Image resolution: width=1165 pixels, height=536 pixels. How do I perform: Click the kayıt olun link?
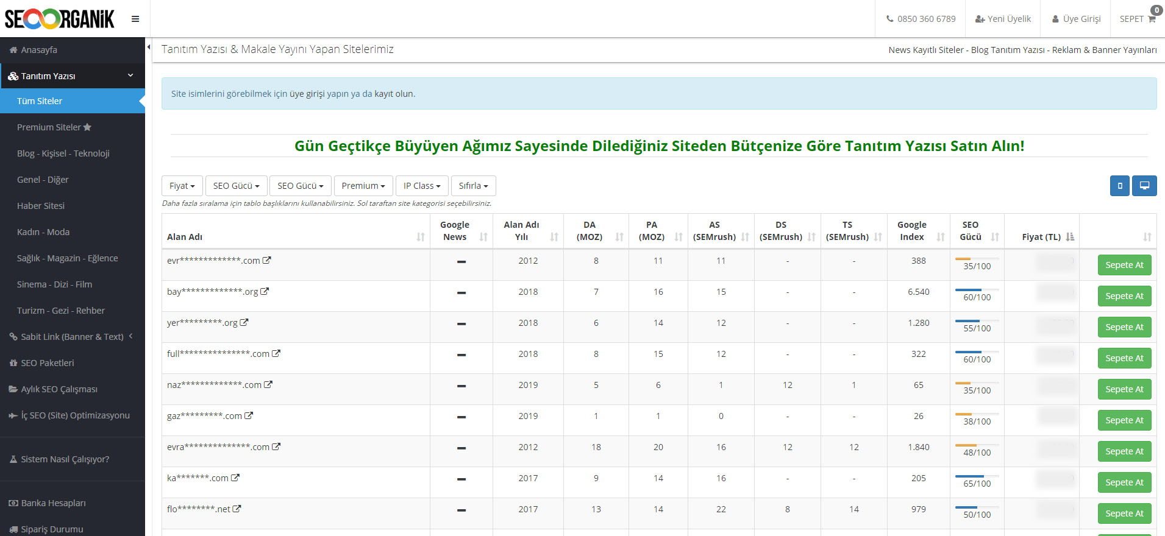393,94
